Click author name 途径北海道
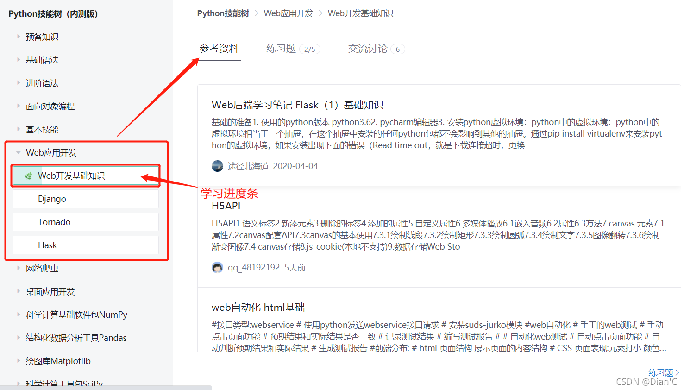684x390 pixels. point(248,166)
